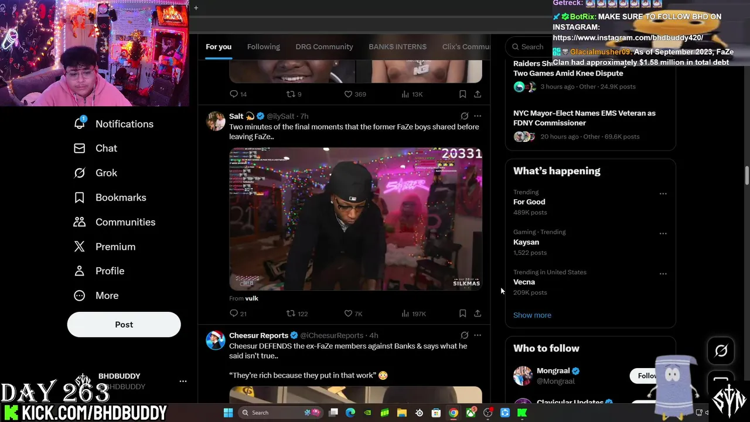The height and width of the screenshot is (422, 750).
Task: Open BHDBUDDY account switcher menu
Action: pos(183,381)
